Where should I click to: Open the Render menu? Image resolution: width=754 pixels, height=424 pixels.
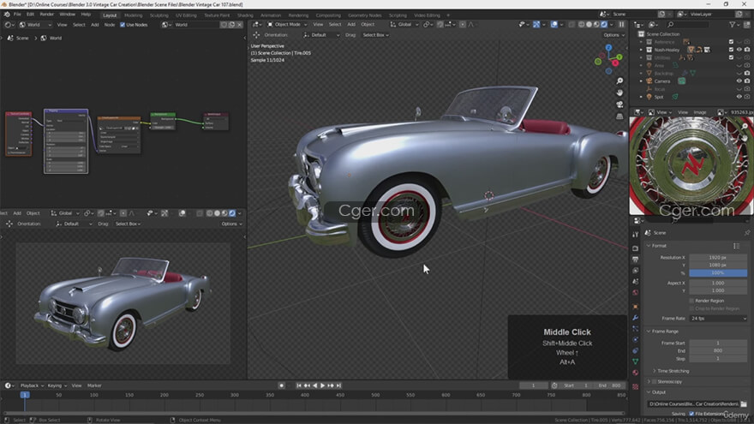point(46,15)
